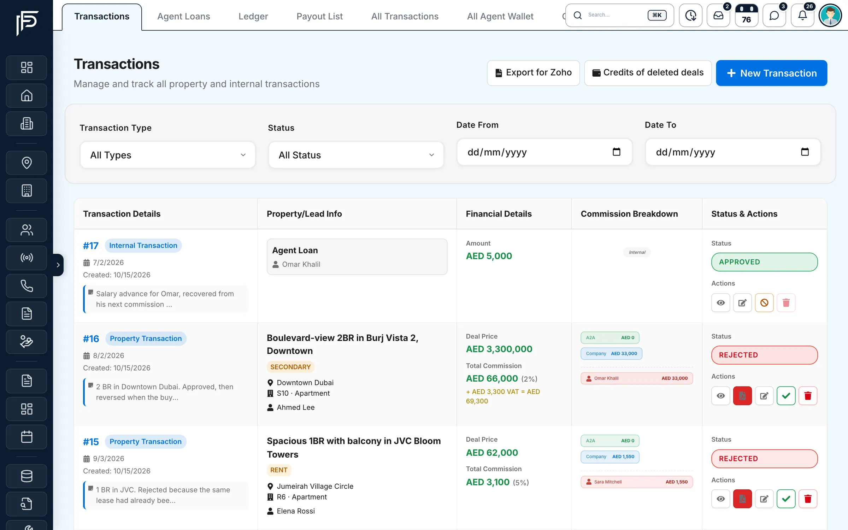Open the chat messages icon with badge 3
848x530 pixels.
[774, 16]
